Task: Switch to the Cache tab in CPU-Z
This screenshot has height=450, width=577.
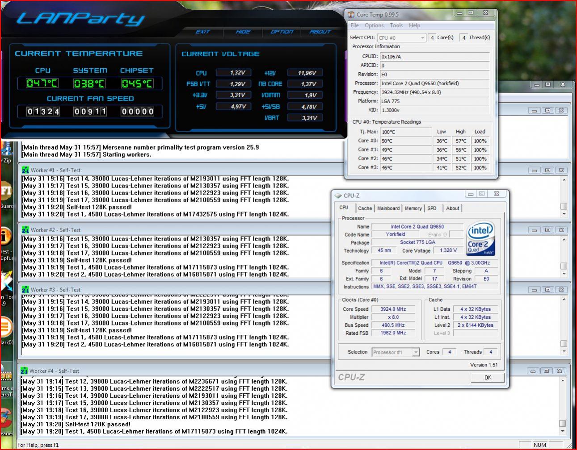Action: (x=365, y=208)
